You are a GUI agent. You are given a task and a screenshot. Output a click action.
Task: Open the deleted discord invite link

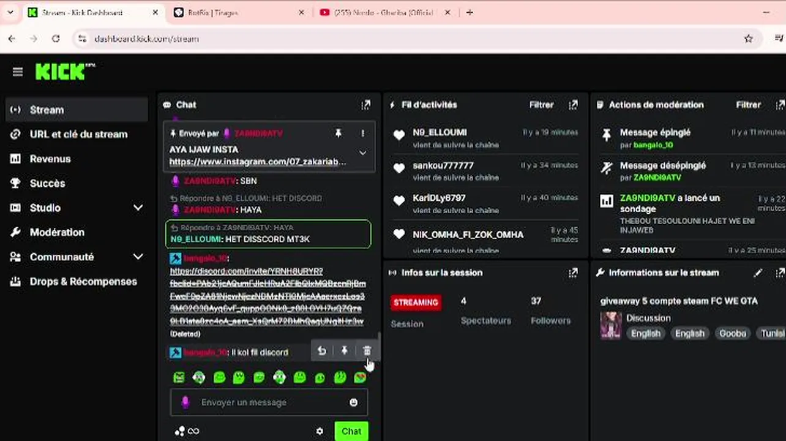point(268,296)
